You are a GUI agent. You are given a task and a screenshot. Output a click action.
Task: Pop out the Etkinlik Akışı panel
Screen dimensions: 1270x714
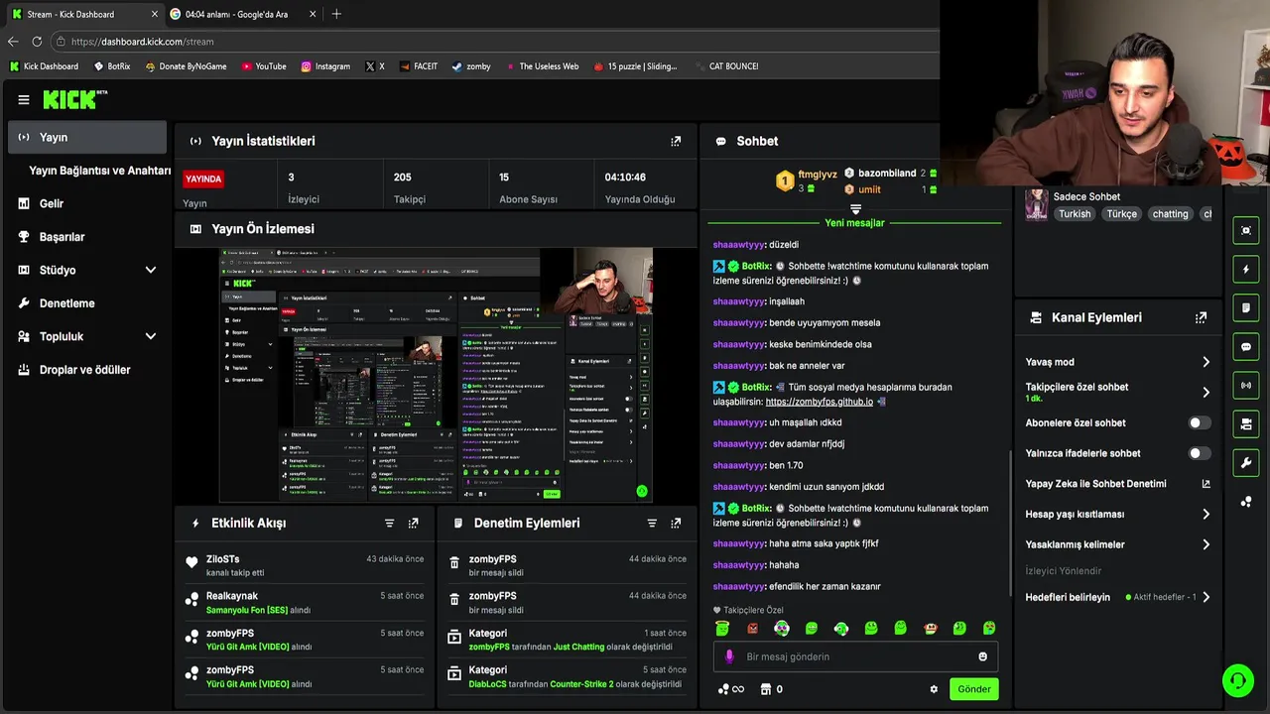pos(413,523)
